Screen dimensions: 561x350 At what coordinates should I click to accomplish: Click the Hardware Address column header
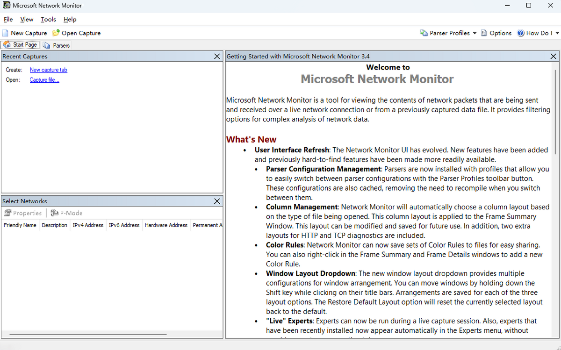166,225
